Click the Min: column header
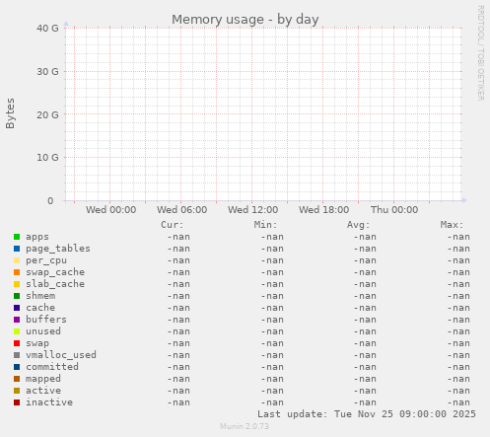This screenshot has height=437, width=490. coord(265,225)
